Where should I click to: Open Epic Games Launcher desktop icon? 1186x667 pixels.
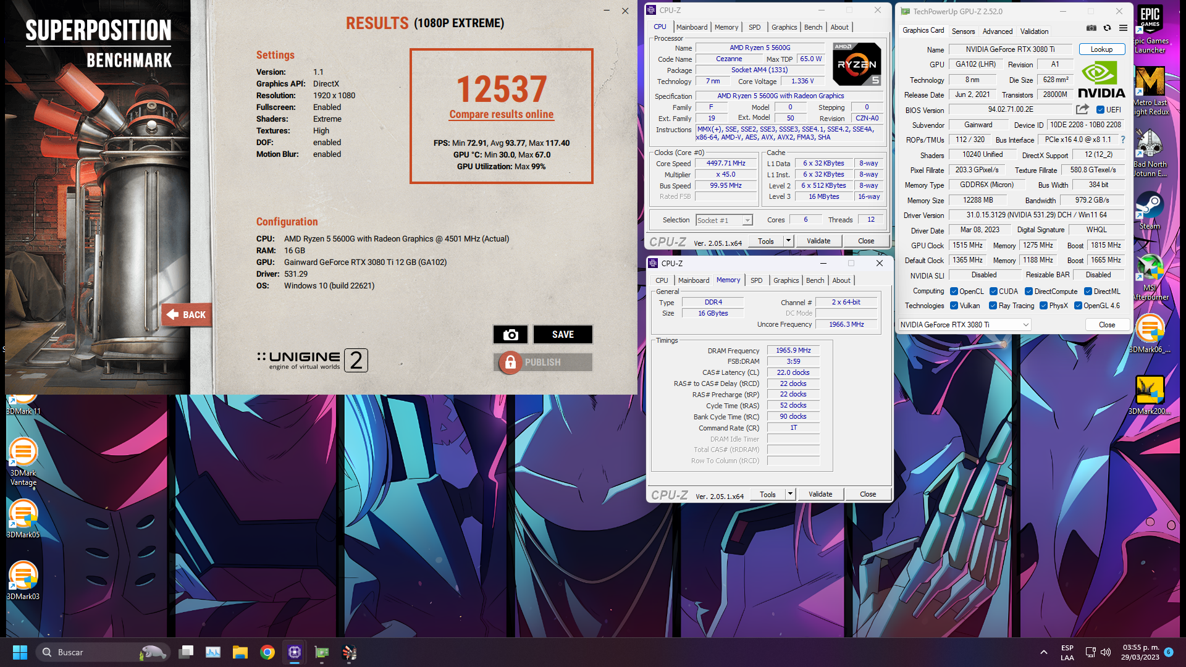point(1150,30)
